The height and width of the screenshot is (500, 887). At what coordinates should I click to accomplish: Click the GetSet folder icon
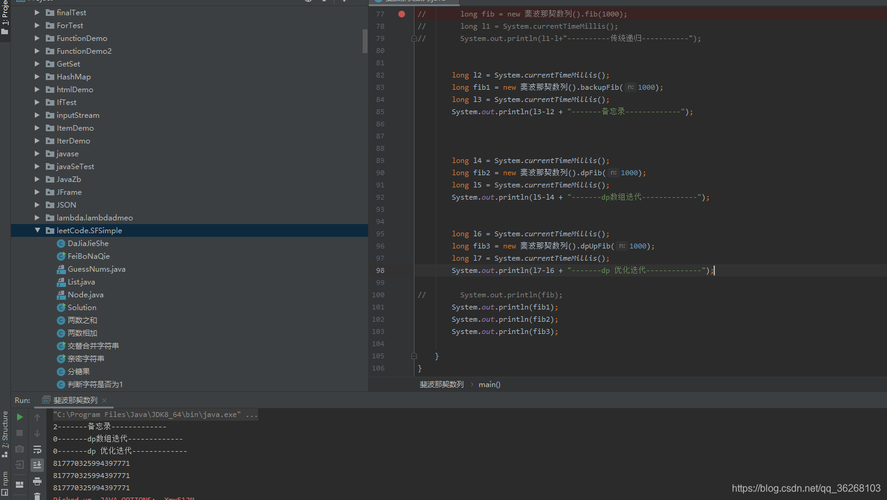(50, 64)
